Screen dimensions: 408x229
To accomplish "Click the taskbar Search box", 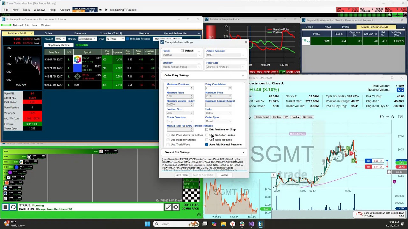I will tap(176, 224).
